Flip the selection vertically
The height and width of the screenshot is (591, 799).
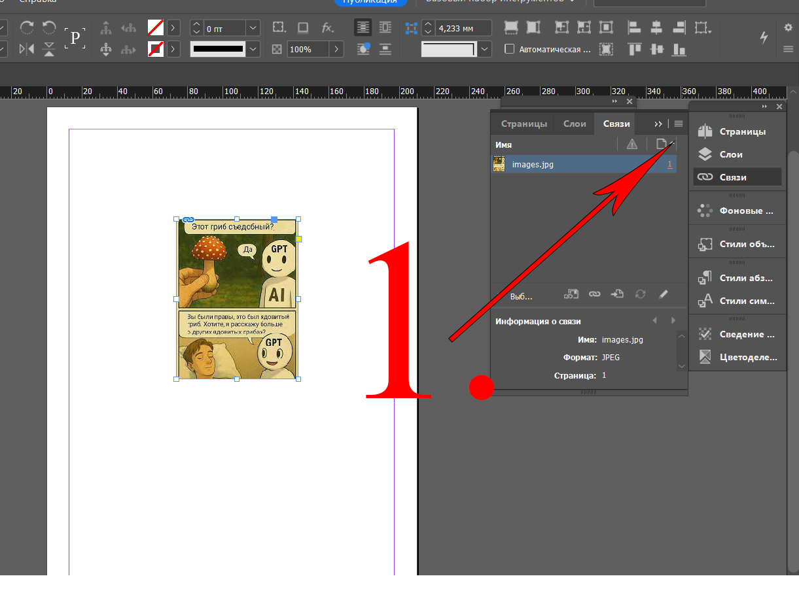[x=49, y=49]
